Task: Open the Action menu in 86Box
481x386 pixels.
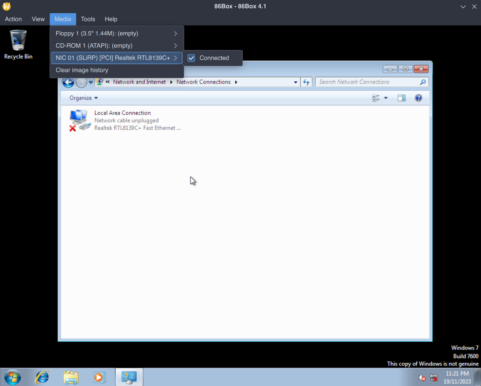Action: click(13, 19)
